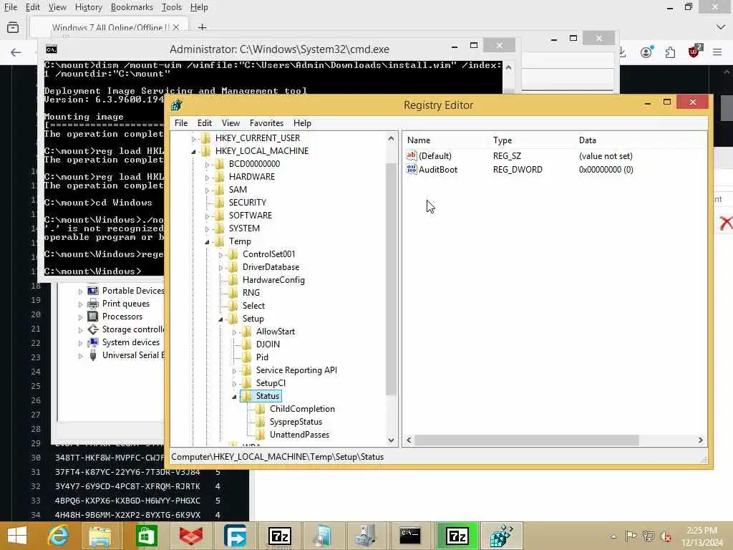The height and width of the screenshot is (550, 733).
Task: Open Device Manager taskbar icon
Action: coord(366,536)
